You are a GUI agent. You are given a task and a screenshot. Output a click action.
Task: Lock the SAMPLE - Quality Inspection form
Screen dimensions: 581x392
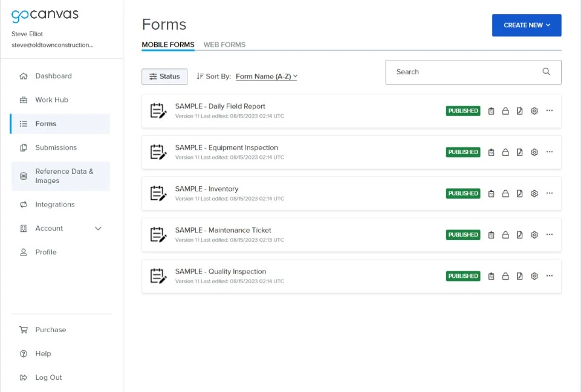(505, 275)
